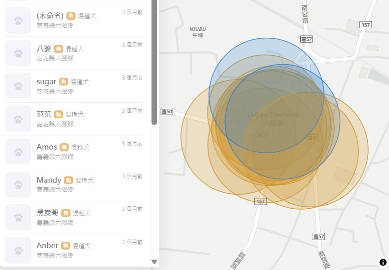
Task: Open the 八婆 pet listing
Action: (74, 53)
